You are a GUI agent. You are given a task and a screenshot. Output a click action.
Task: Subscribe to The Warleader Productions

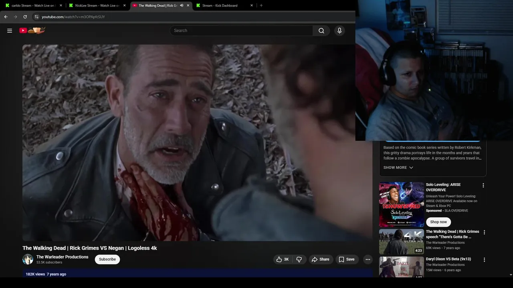point(107,259)
